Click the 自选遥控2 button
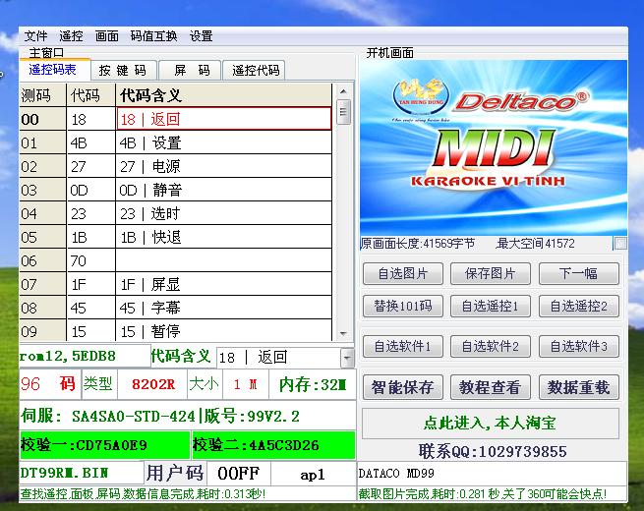The width and height of the screenshot is (644, 511). [x=579, y=306]
